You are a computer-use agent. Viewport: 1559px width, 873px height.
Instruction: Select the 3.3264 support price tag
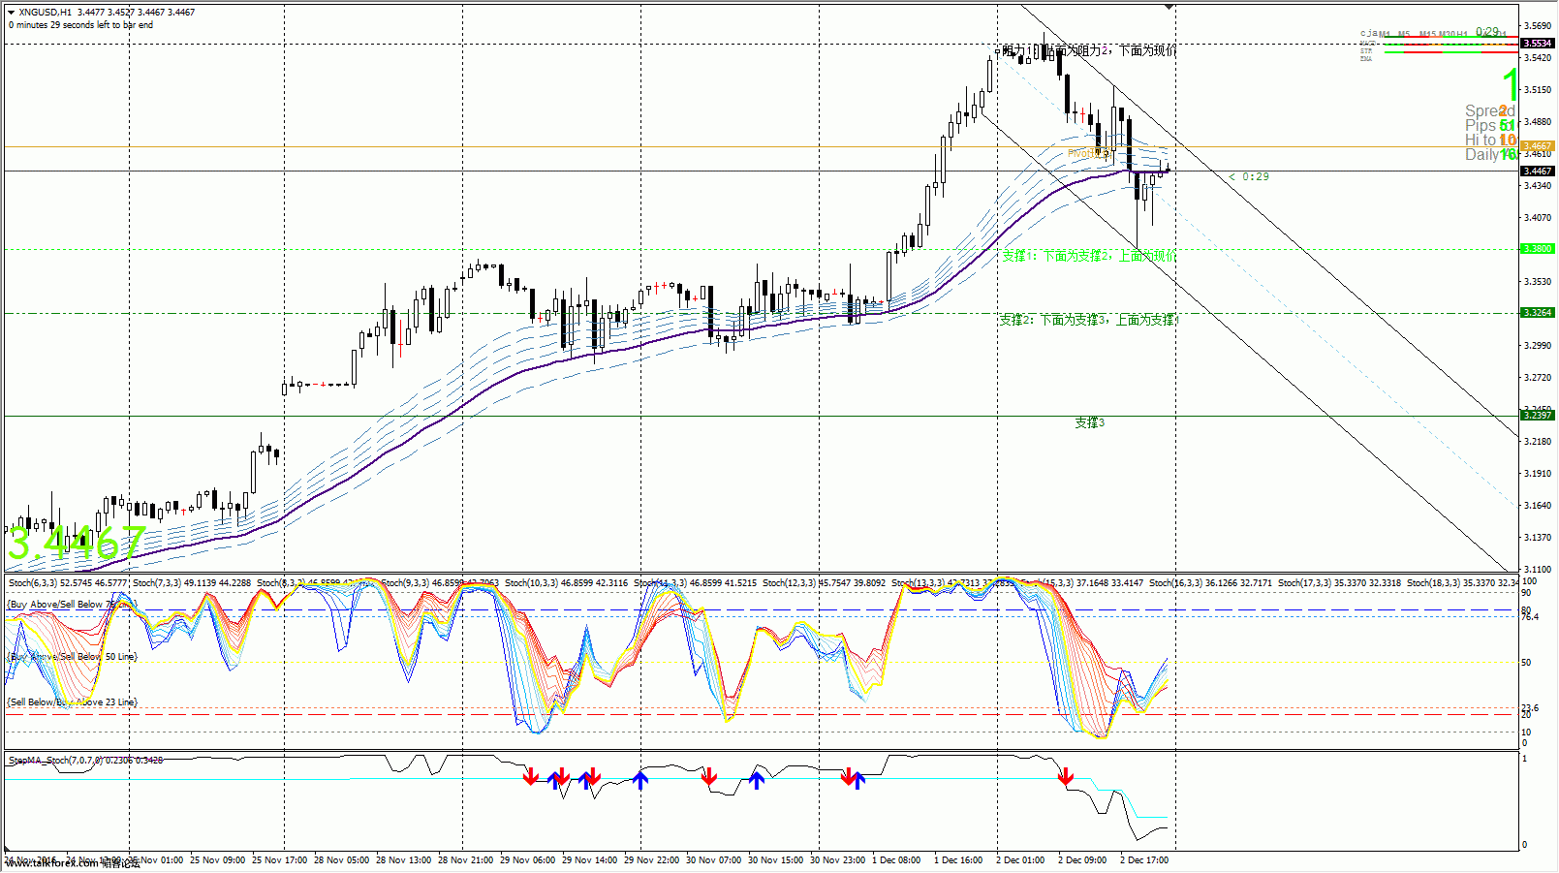pos(1538,313)
